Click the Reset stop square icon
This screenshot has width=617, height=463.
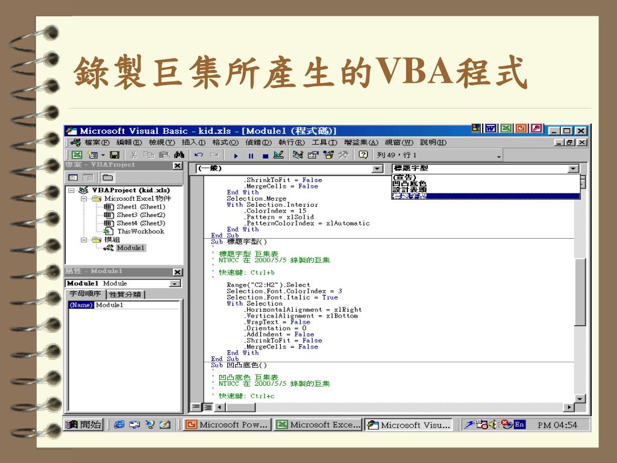(x=265, y=156)
